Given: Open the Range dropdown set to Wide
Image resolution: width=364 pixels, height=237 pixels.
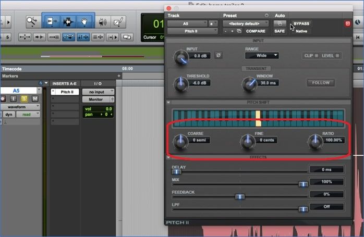Looking at the screenshot, I should [261, 56].
